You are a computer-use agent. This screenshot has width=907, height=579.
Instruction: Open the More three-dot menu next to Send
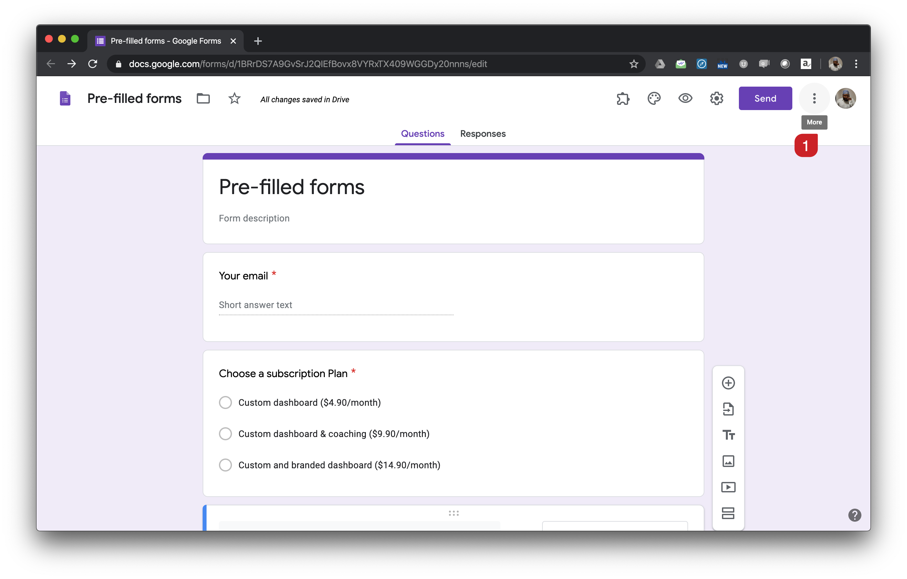814,99
